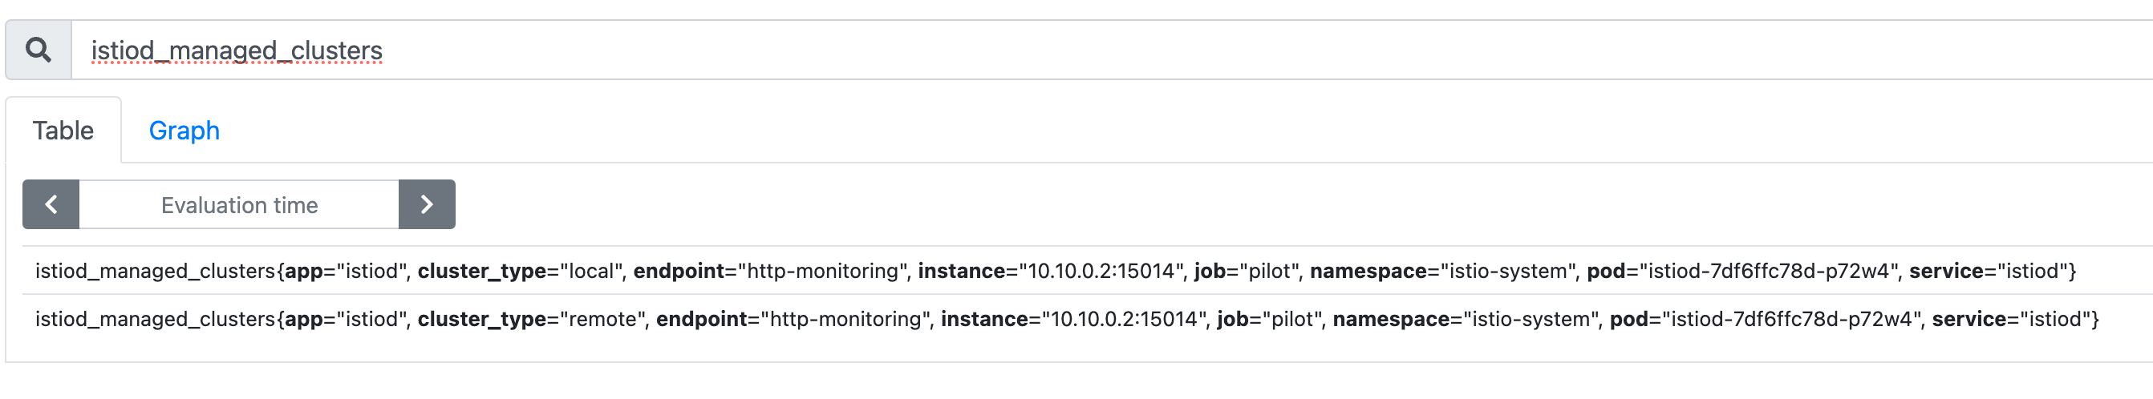Step evaluation time backward with left chevron

(x=51, y=204)
